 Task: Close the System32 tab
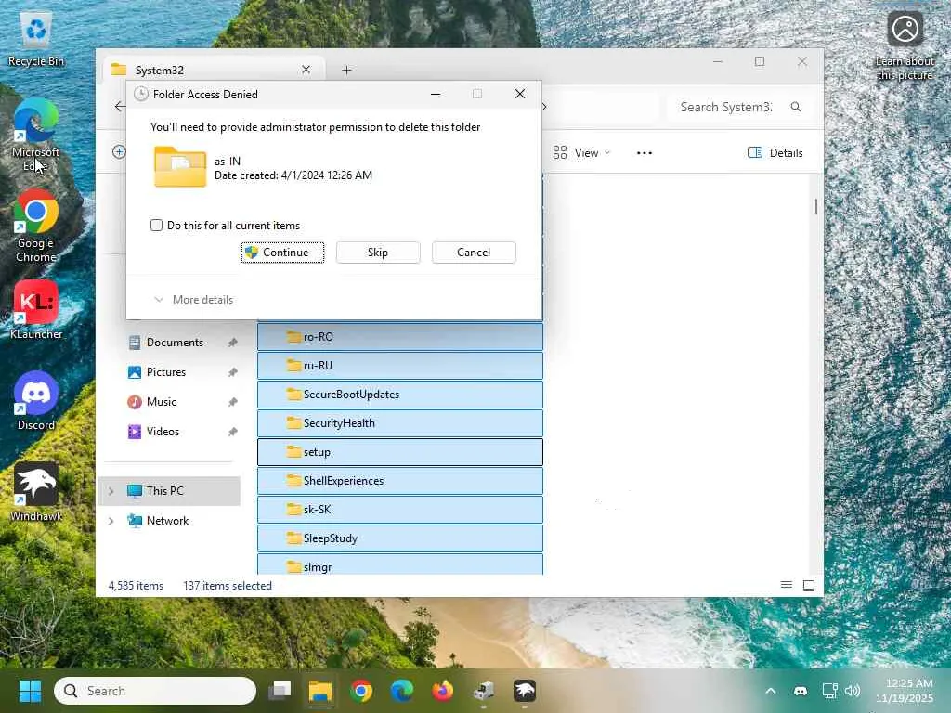click(306, 70)
